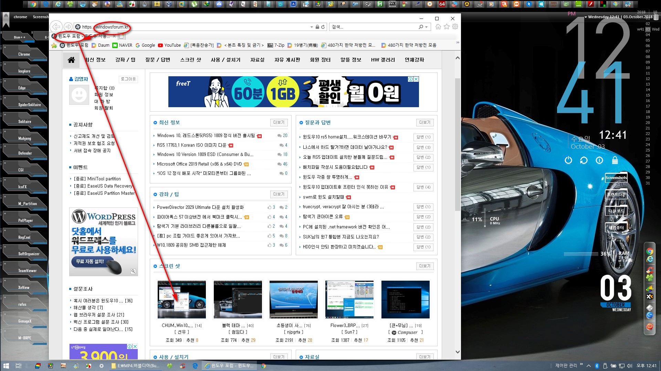Open Internet Explorer in right vertical dock

(650, 259)
